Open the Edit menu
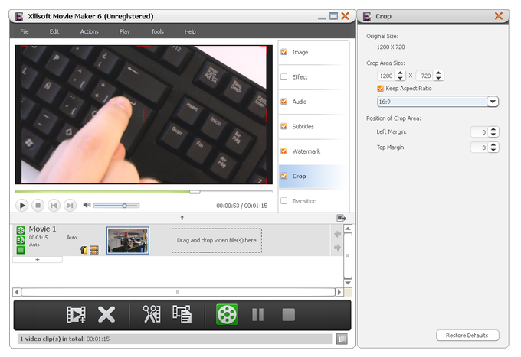Image resolution: width=521 pixels, height=357 pixels. 54,31
